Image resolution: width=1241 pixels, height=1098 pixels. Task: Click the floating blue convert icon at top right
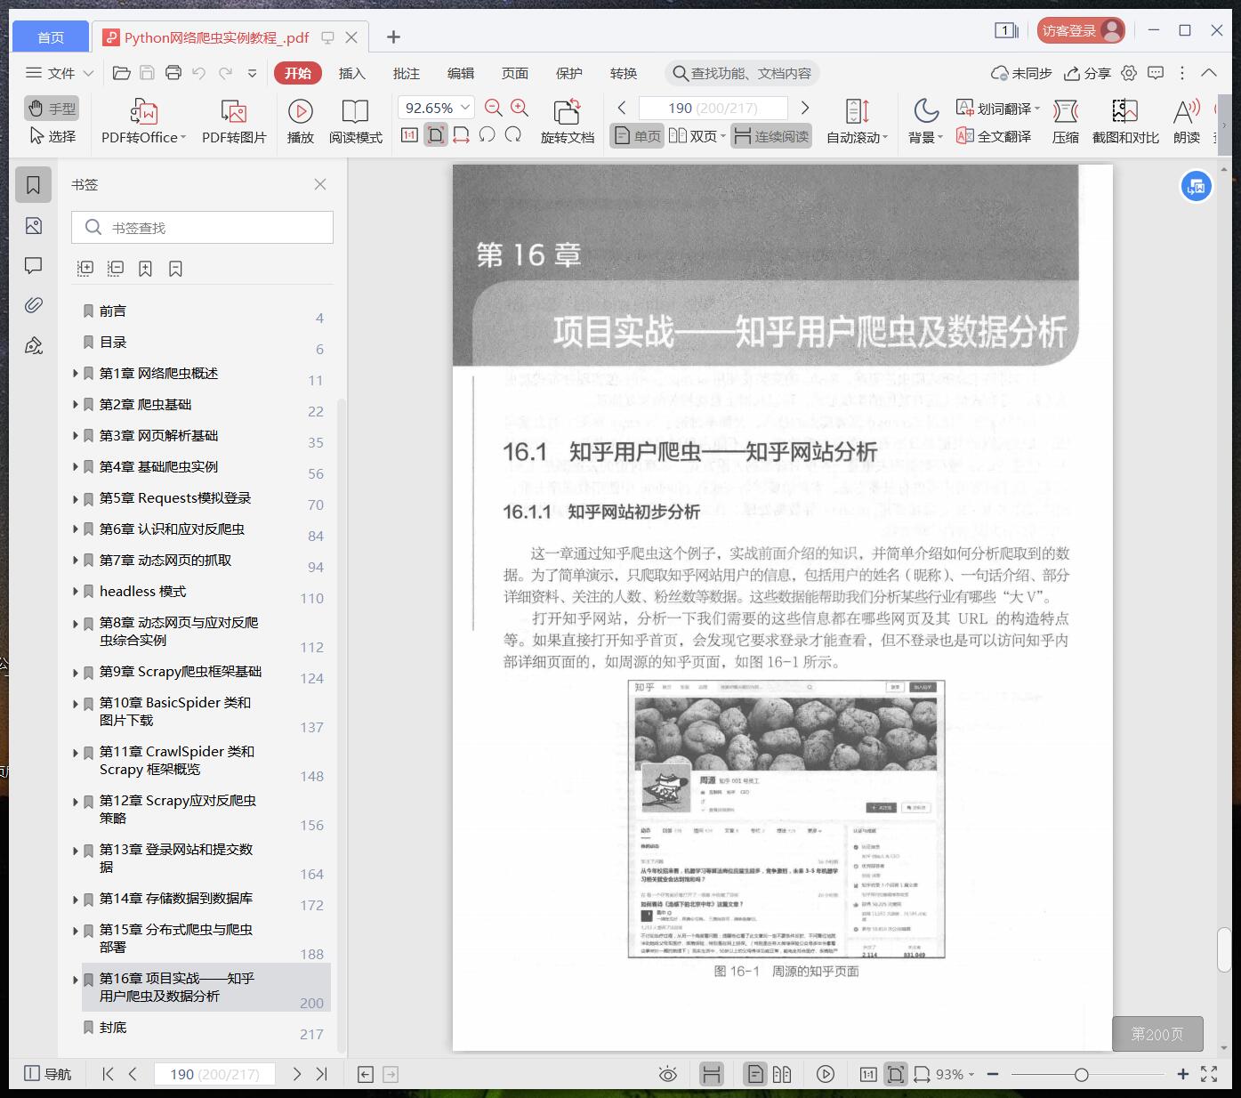1196,187
